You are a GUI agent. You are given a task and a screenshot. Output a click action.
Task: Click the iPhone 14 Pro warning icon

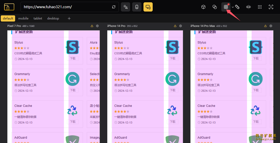[x=175, y=26]
